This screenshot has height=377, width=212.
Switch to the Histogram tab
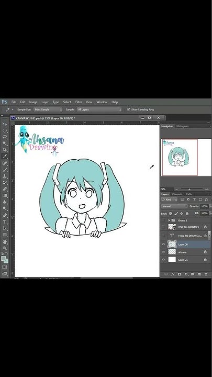coord(183,126)
